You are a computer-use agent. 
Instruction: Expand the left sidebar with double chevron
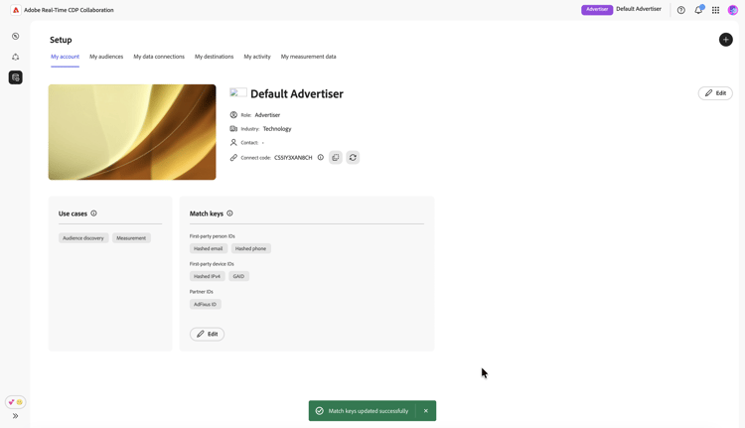(x=16, y=416)
